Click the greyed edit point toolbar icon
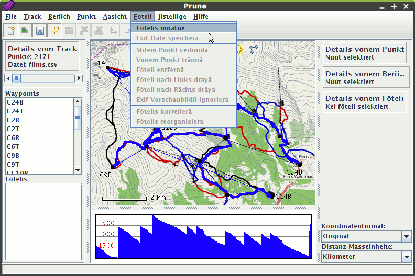The height and width of the screenshot is (276, 415). [x=69, y=30]
